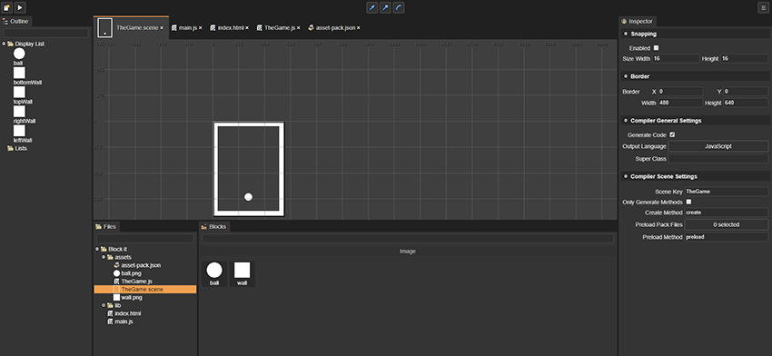Open the hamburger menu at top right
Viewport: 772px width, 356px height.
pyautogui.click(x=763, y=7)
